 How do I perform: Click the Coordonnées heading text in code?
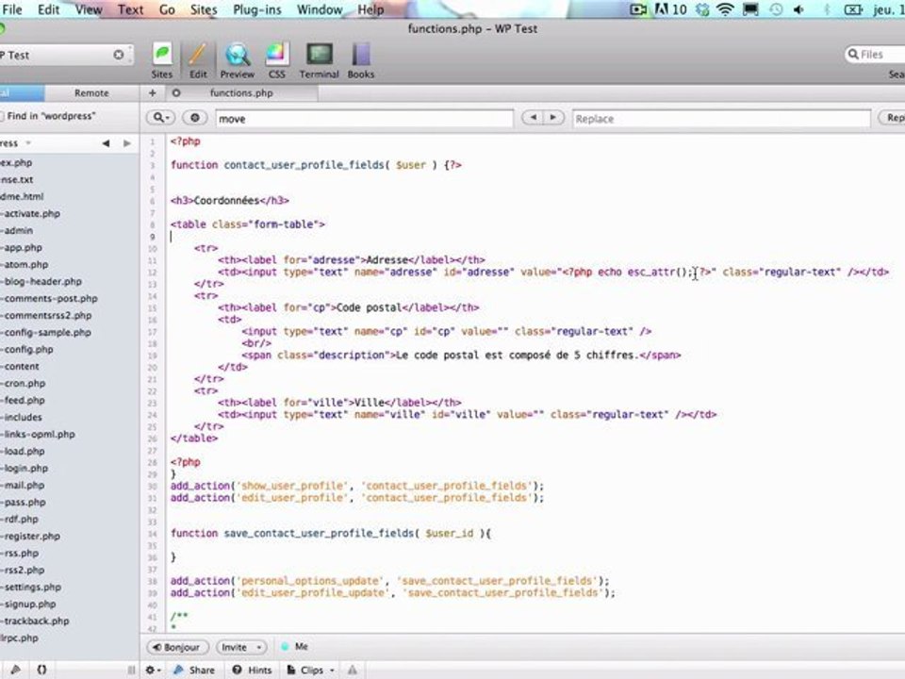tap(226, 201)
